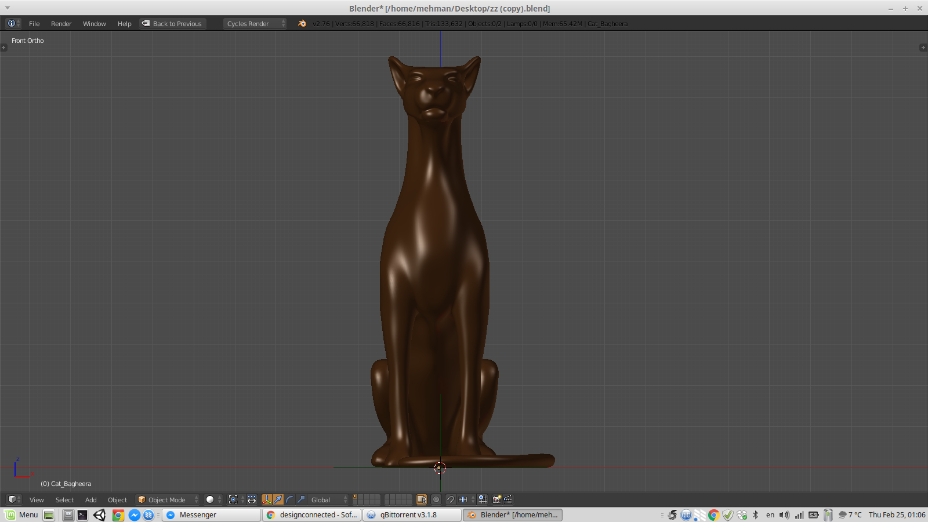928x522 pixels.
Task: Enable the snap magnet icon
Action: 451,499
